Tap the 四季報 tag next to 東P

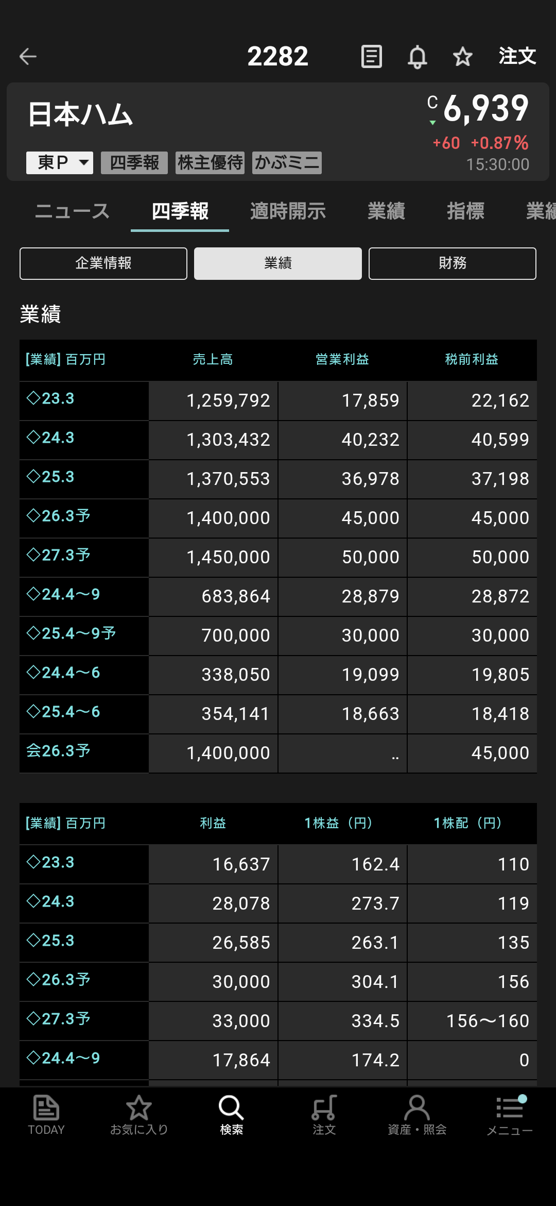tap(134, 163)
